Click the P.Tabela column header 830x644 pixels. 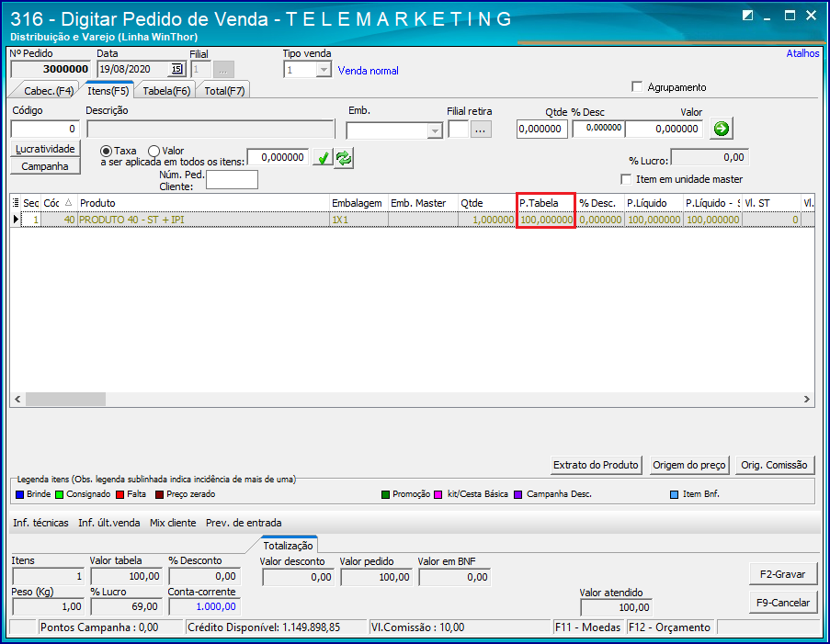click(546, 203)
